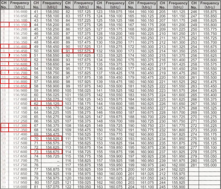This screenshot has width=221, height=189.
Task: Select the highlighted 156.125 frequency cell
Action: 52,103
